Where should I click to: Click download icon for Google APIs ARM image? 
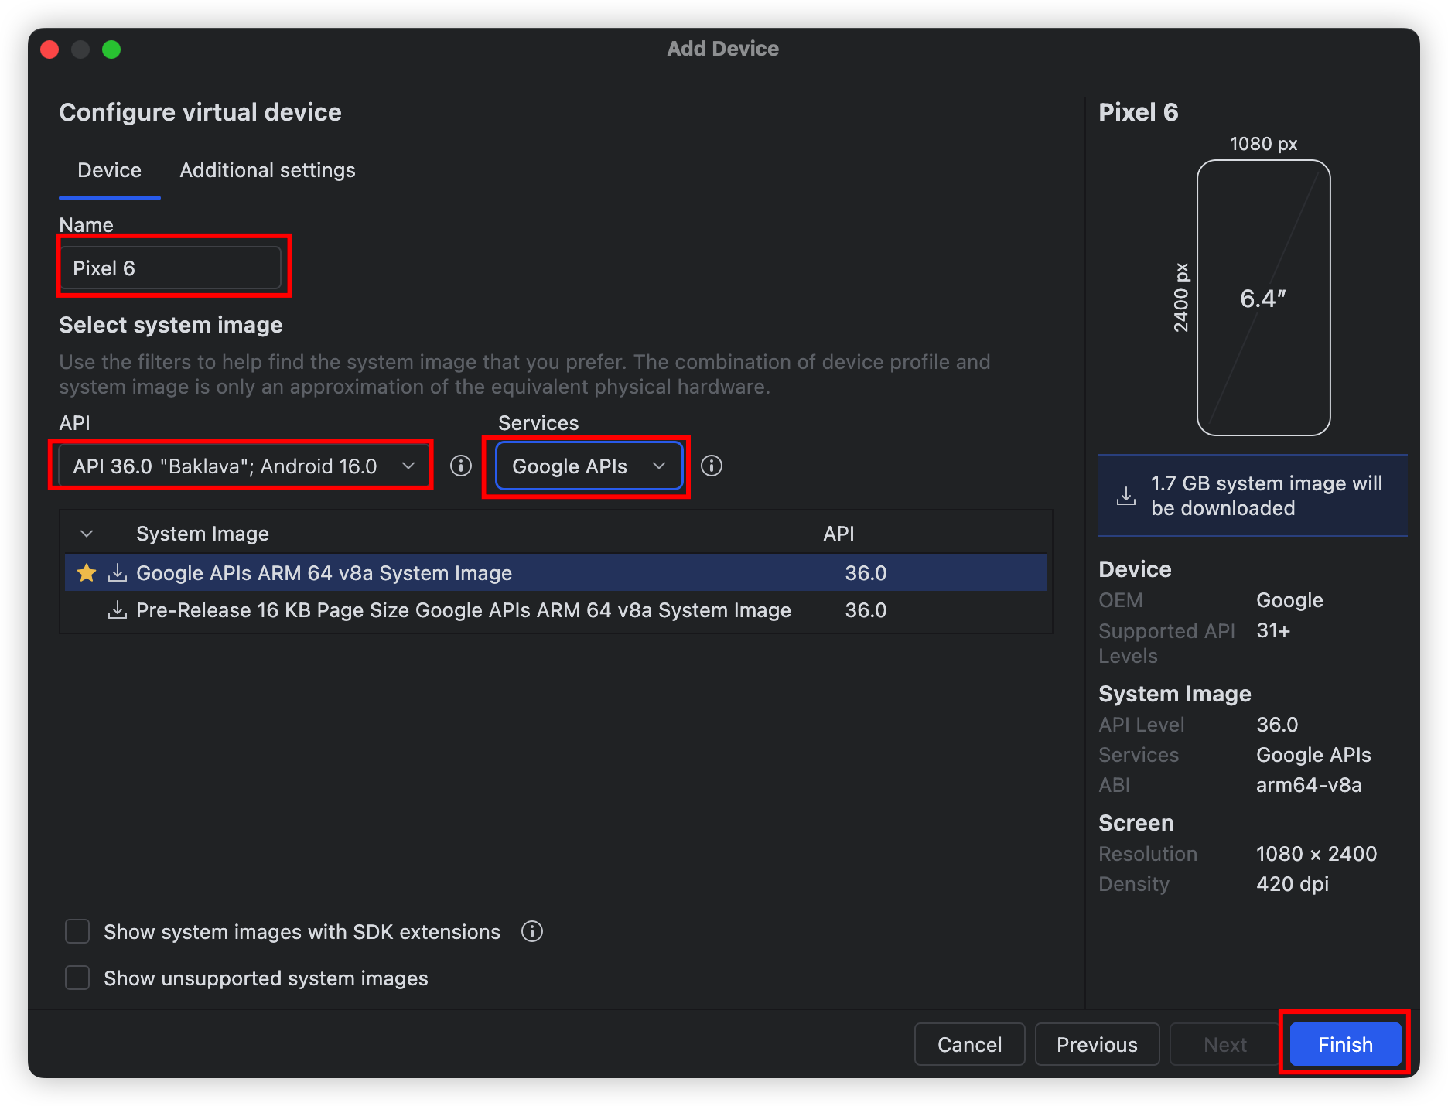tap(118, 573)
